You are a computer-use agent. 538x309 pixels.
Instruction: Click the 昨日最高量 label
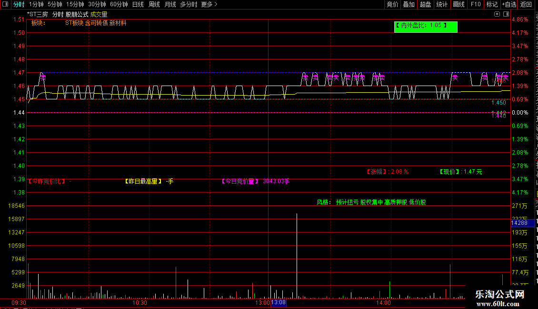pos(143,181)
